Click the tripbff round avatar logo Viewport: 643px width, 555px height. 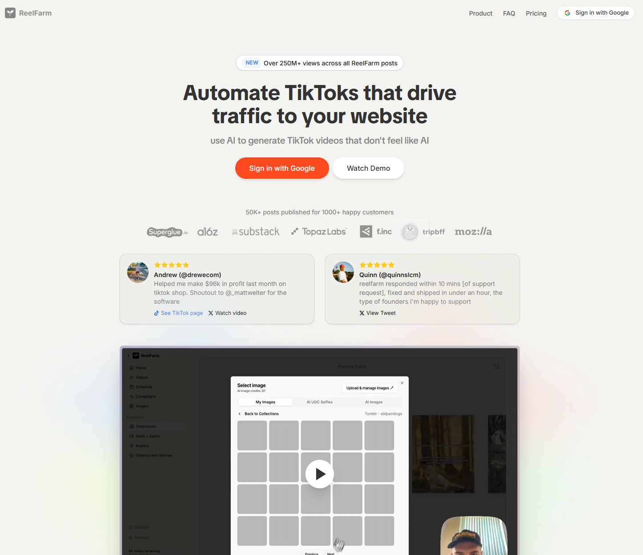click(410, 232)
